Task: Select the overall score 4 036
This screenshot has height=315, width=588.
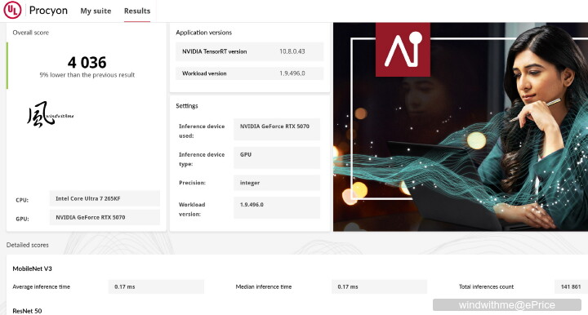Action: (x=87, y=62)
